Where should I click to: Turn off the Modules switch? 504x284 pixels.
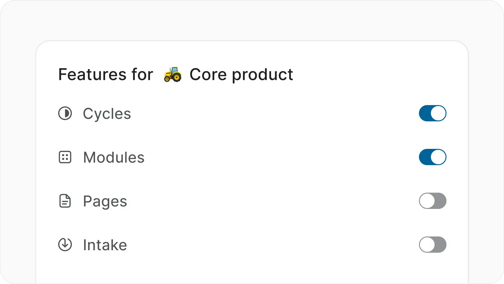point(433,157)
